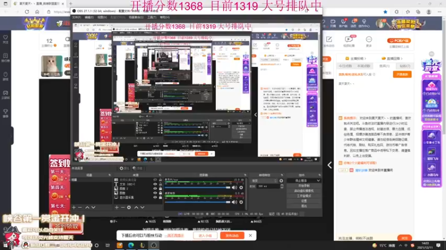Increase the transition duration stepper

pos(282,185)
